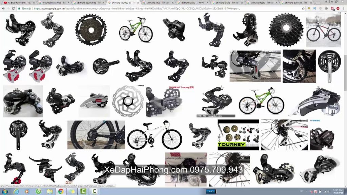
Task: Show the taskbar clock at 12:45 AM
Action: (x=338, y=192)
